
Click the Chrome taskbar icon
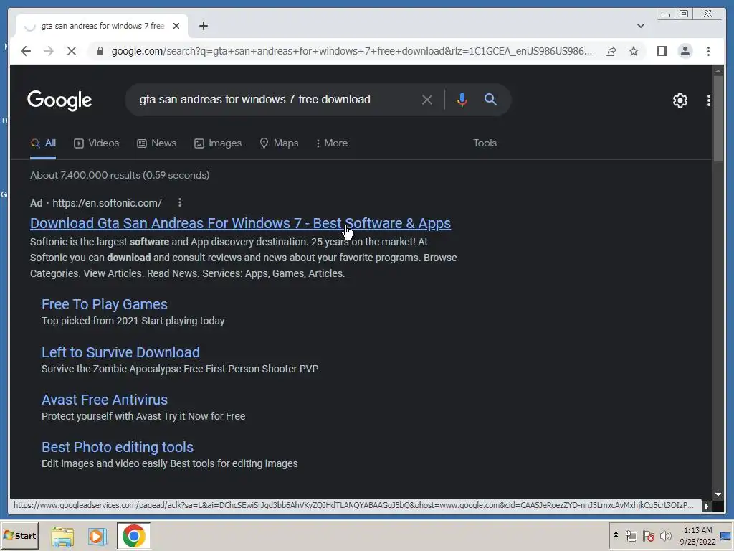tap(133, 536)
